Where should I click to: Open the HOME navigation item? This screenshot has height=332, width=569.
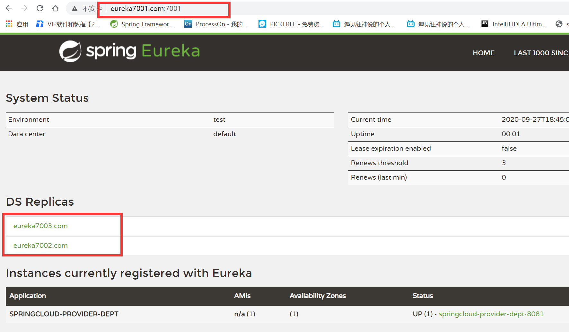(484, 53)
